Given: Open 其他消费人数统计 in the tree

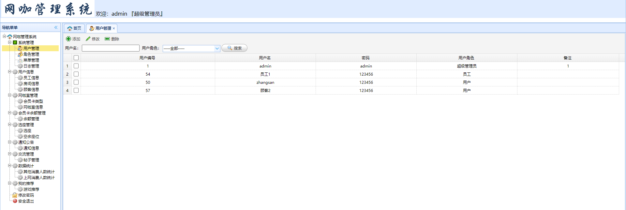Looking at the screenshot, I should [39, 172].
